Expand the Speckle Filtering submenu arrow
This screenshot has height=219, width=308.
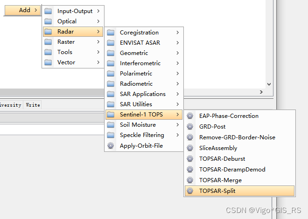pos(178,135)
